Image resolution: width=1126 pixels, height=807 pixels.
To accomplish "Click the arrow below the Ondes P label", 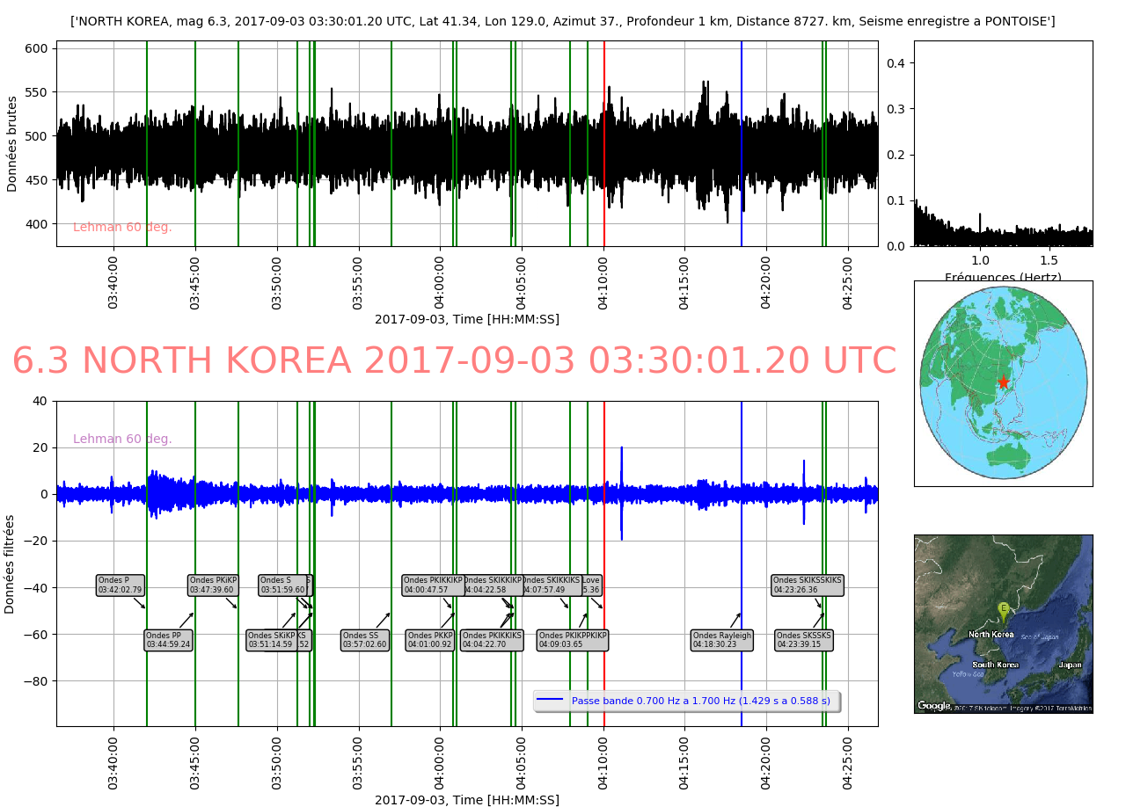I will tap(139, 602).
